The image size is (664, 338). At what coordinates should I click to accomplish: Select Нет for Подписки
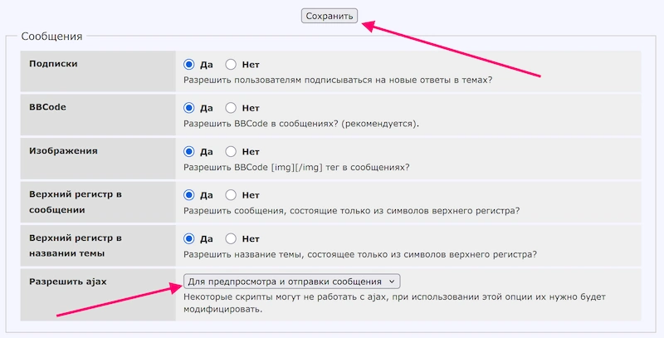point(231,64)
